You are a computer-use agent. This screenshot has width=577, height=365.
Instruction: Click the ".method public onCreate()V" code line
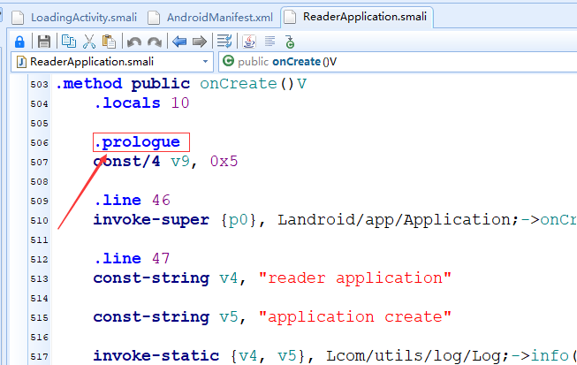181,84
